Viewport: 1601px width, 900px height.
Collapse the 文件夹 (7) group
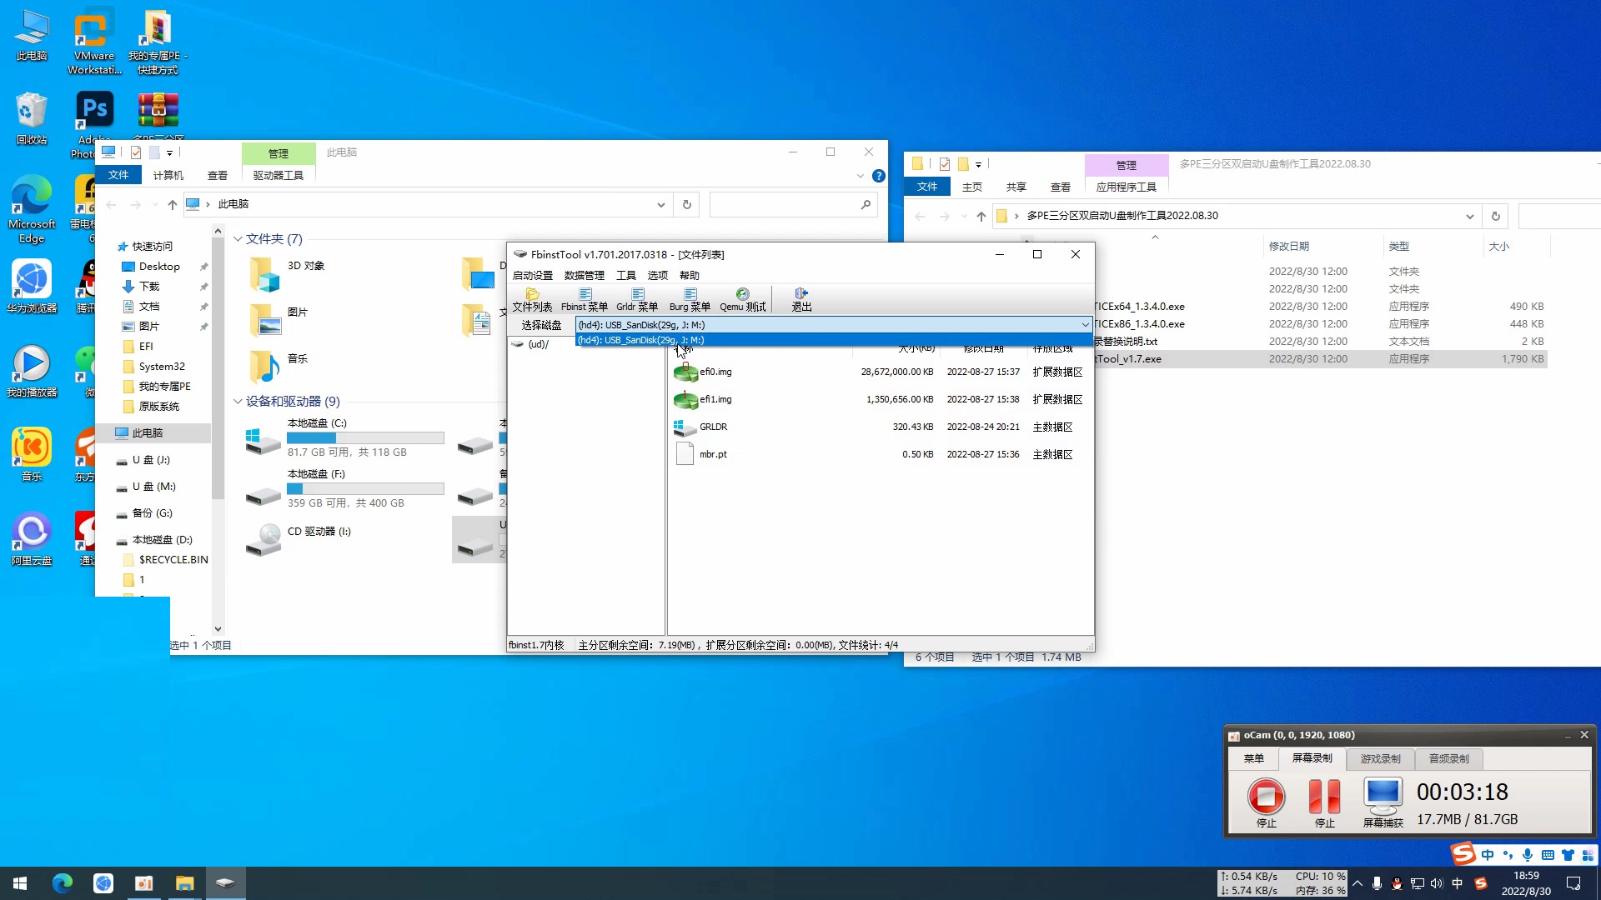[238, 239]
